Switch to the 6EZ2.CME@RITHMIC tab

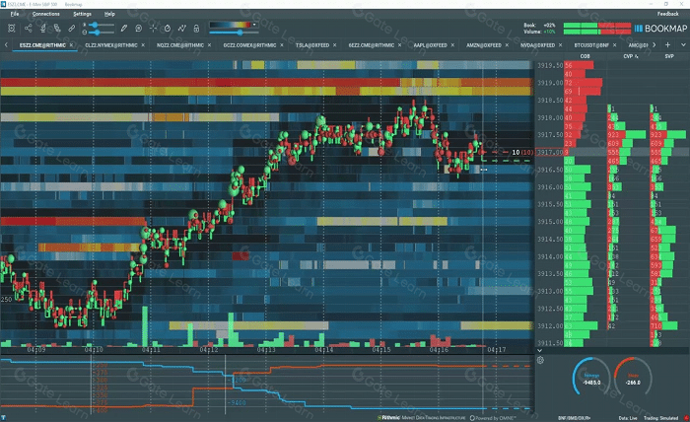click(x=372, y=45)
